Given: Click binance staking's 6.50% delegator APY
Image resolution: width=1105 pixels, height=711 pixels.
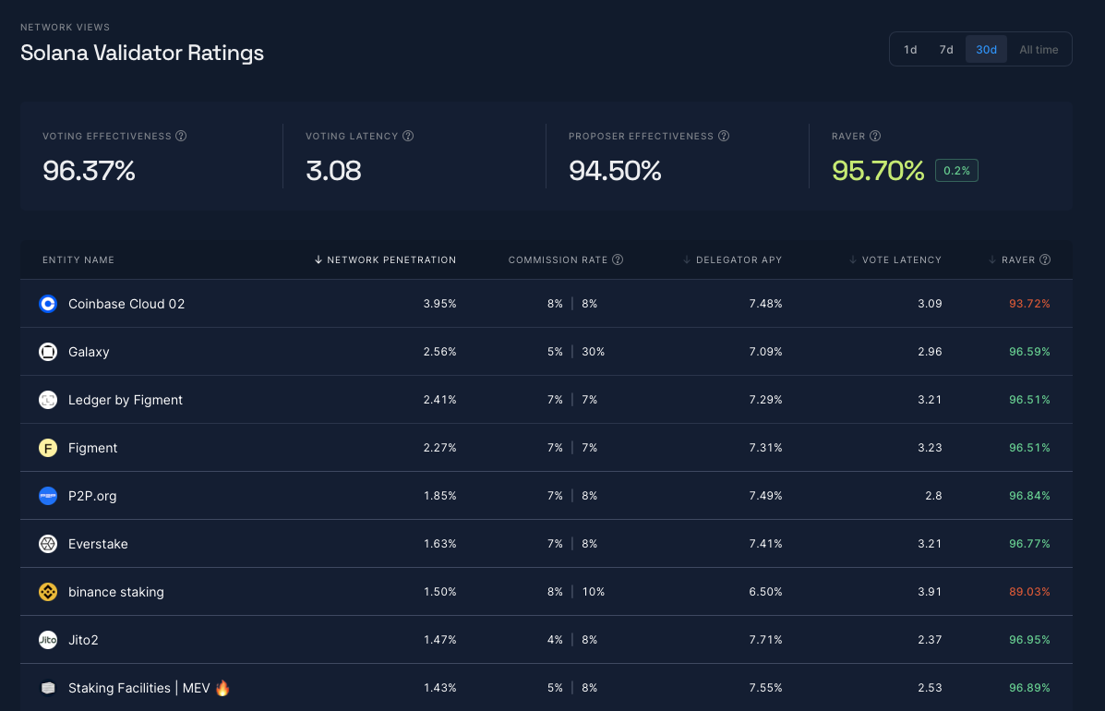Looking at the screenshot, I should point(765,592).
